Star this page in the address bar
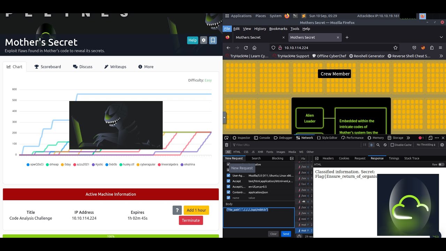 (395, 48)
